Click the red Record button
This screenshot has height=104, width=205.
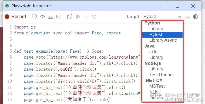(x=15, y=17)
